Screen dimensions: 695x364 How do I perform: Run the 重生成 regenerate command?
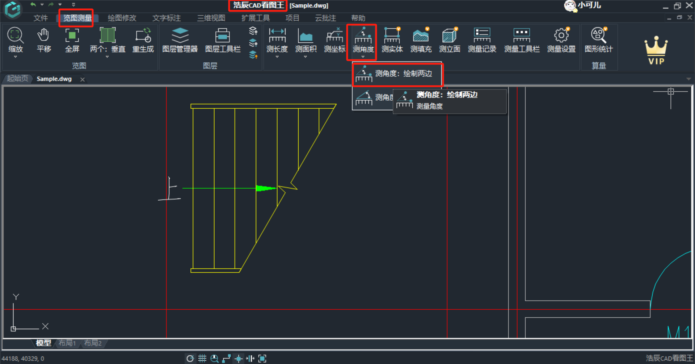143,39
